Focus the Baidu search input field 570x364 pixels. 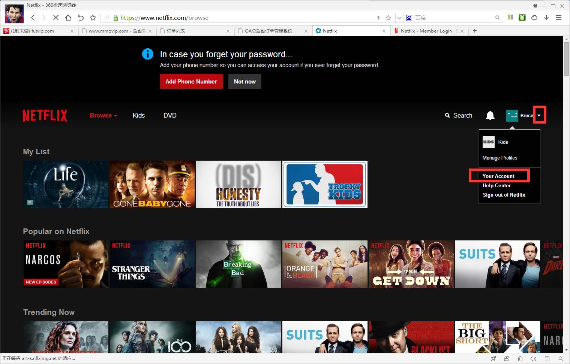coord(453,18)
